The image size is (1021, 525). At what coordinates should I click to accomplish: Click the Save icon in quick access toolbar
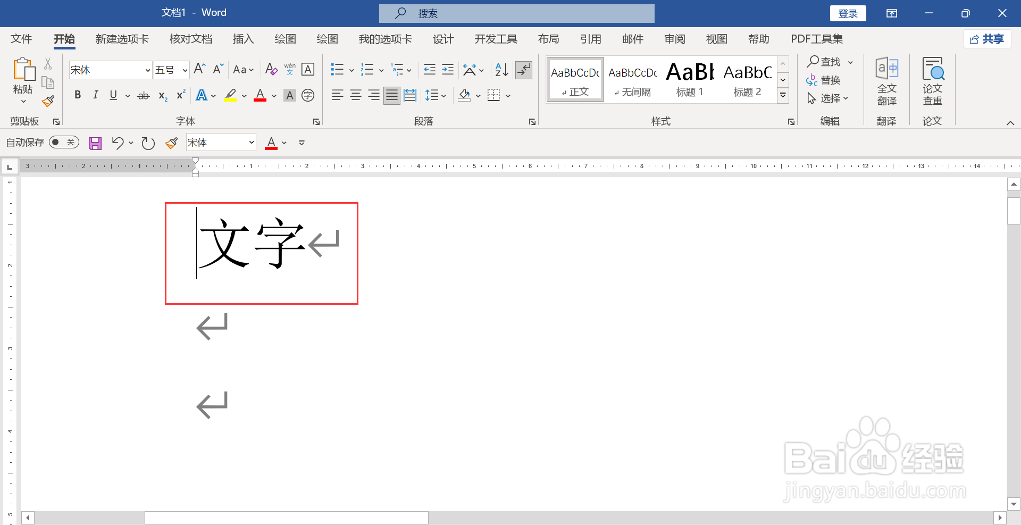(95, 143)
